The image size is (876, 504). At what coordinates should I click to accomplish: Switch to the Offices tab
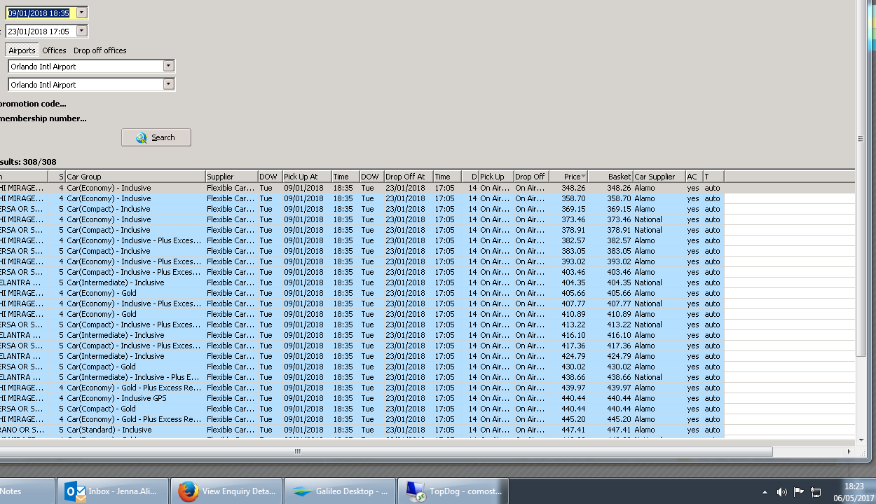click(x=54, y=50)
